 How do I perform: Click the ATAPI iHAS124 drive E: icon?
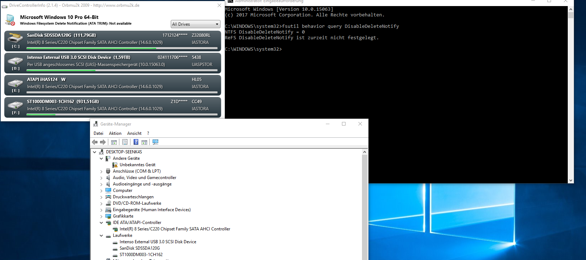click(15, 83)
